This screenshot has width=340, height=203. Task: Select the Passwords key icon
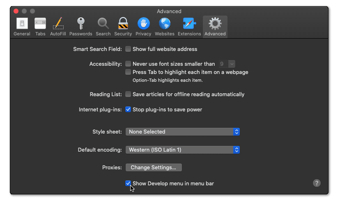(80, 26)
